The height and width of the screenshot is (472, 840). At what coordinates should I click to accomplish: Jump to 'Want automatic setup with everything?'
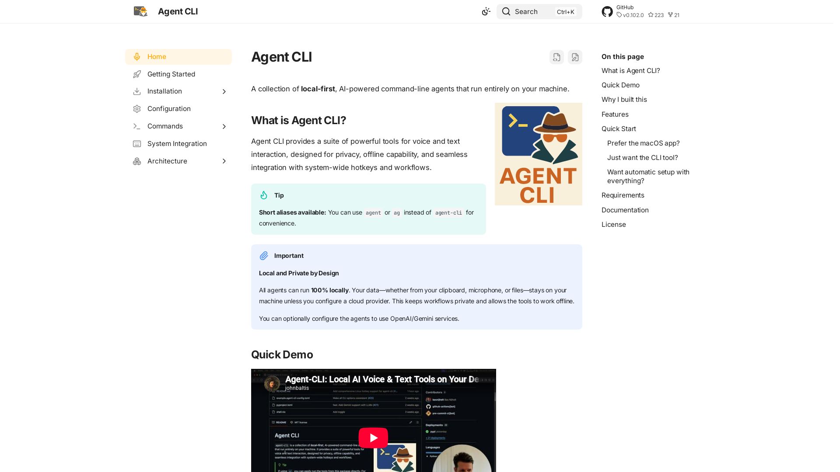[x=648, y=177]
